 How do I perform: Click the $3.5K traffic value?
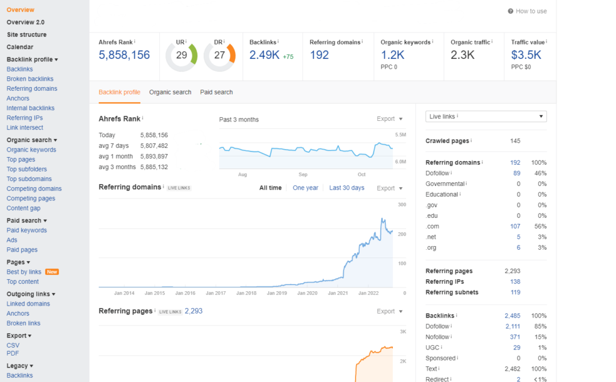point(526,55)
